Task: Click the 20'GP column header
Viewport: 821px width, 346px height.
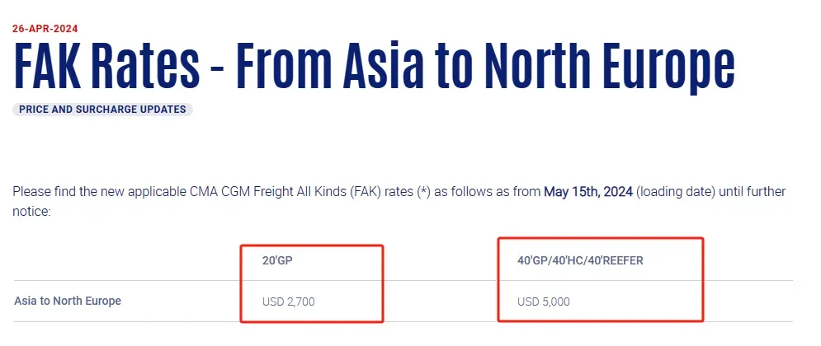Action: (x=277, y=260)
